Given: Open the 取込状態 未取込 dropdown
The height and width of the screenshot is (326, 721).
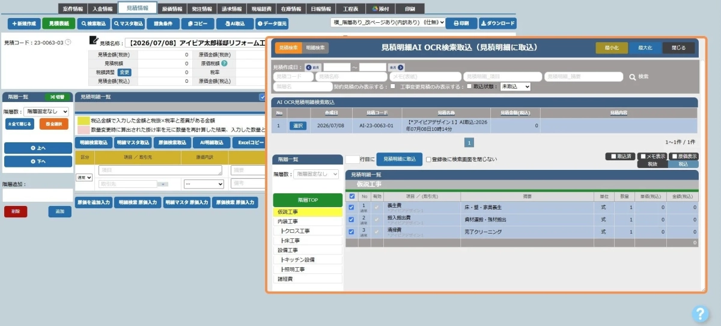Looking at the screenshot, I should 516,86.
